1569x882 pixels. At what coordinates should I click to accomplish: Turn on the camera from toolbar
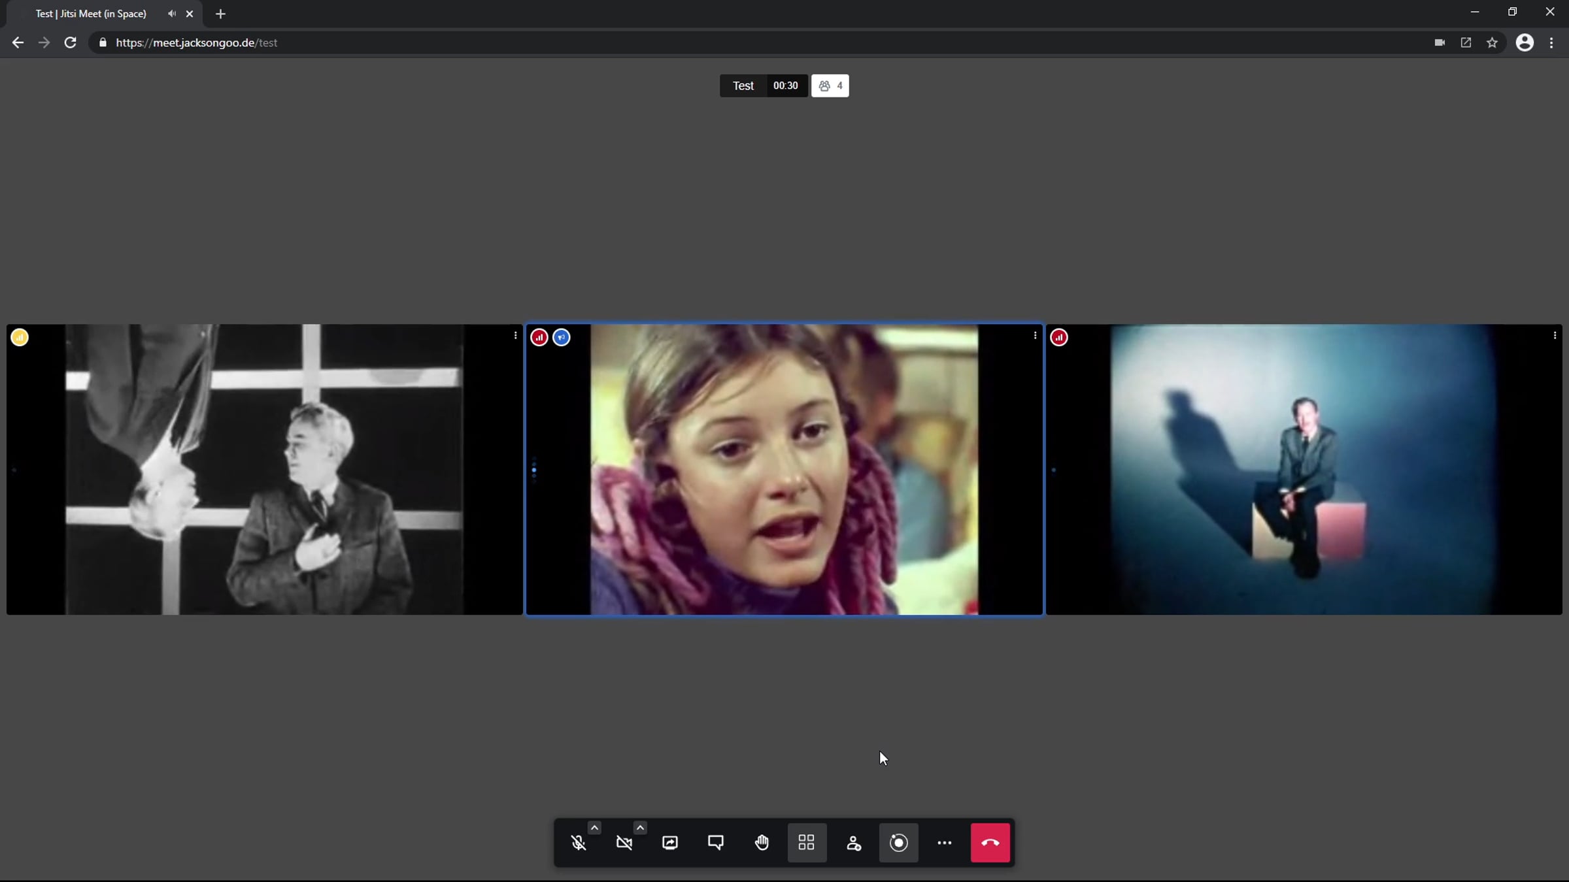click(624, 843)
